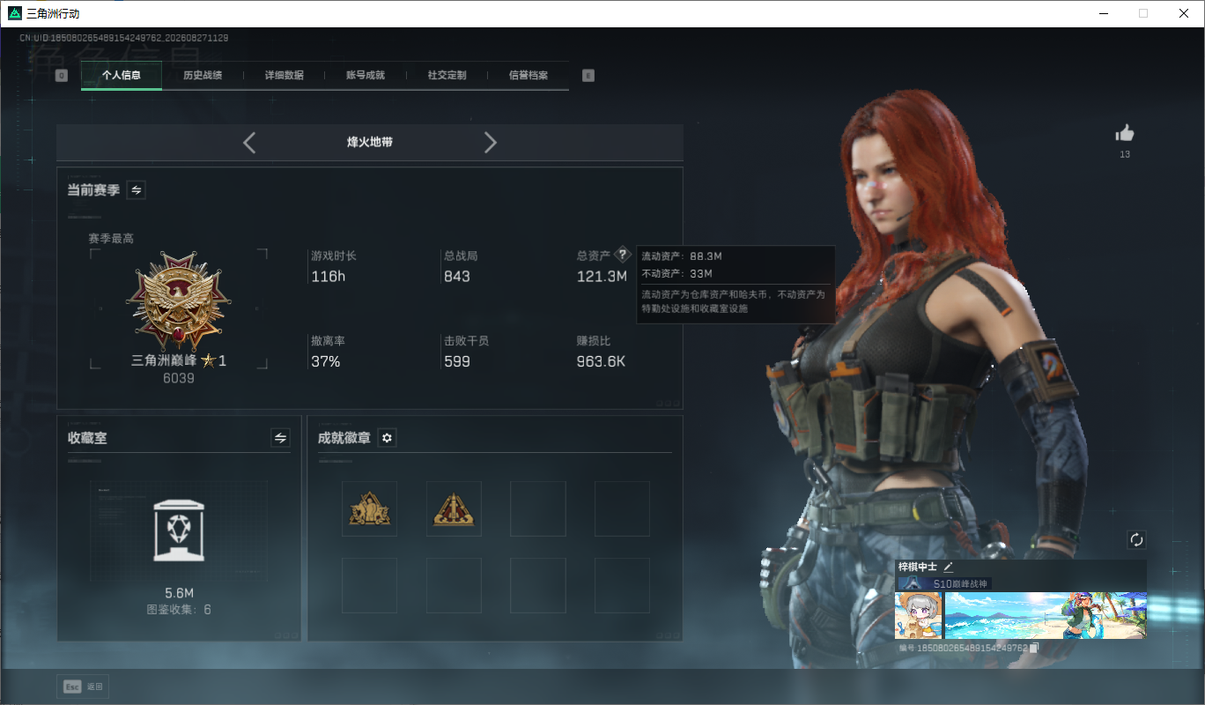1205x705 pixels.
Task: Select the triangle achievement badge
Action: [454, 509]
